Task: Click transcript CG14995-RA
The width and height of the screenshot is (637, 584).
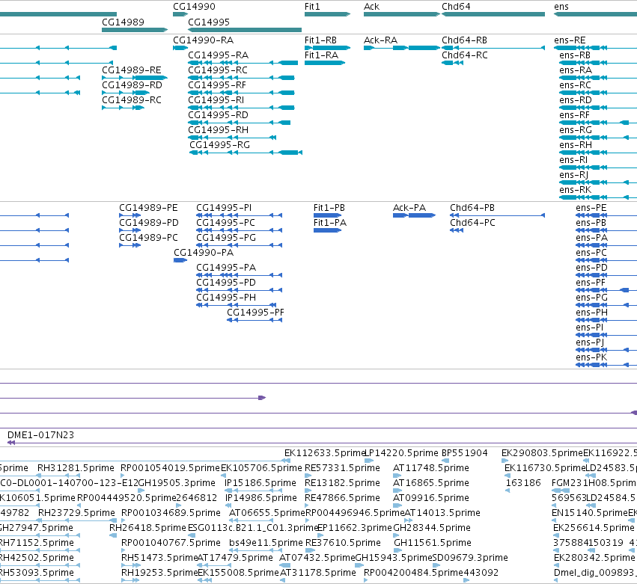Action: click(x=243, y=63)
